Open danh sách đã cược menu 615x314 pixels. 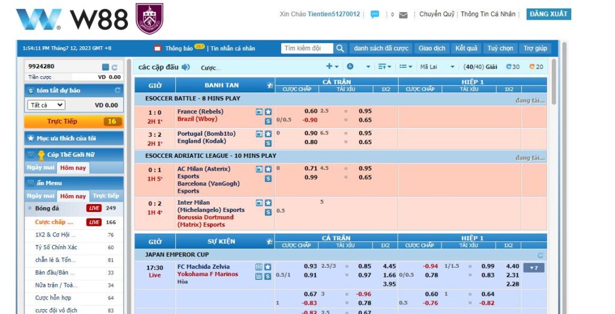click(x=381, y=48)
